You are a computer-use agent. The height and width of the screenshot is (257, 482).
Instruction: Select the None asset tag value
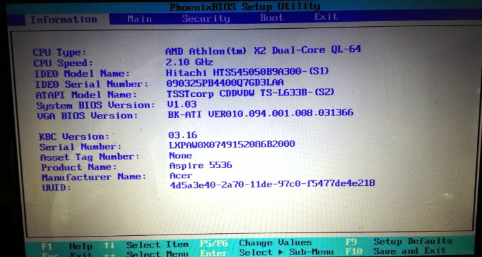[x=181, y=156]
